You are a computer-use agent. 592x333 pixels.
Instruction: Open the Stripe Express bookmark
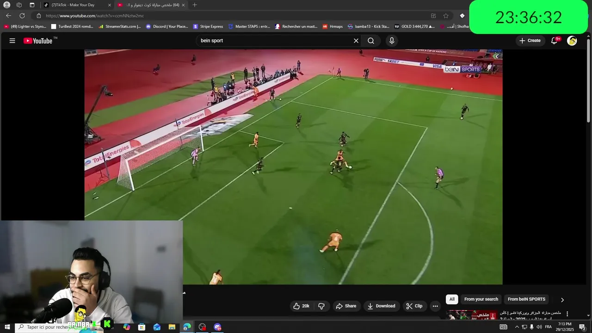208,26
